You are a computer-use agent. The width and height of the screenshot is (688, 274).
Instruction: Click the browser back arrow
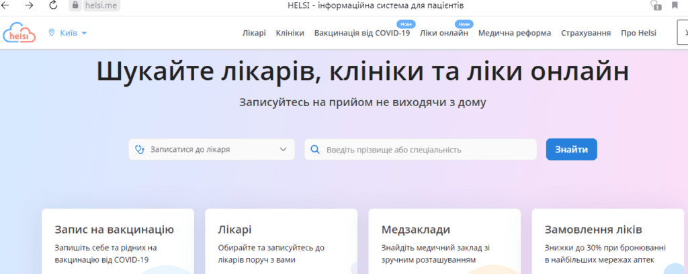pyautogui.click(x=5, y=5)
